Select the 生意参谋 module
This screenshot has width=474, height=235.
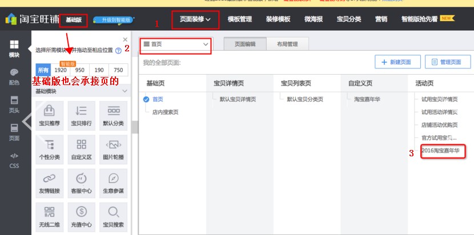114,183
